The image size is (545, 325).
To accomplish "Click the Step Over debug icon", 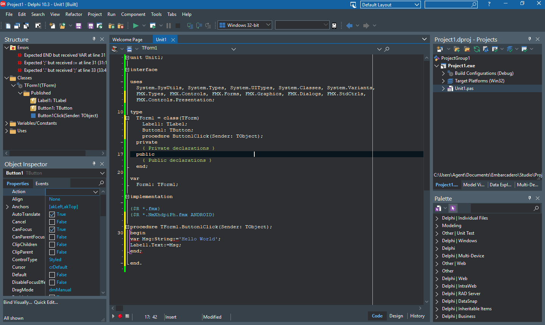I will coord(199,26).
